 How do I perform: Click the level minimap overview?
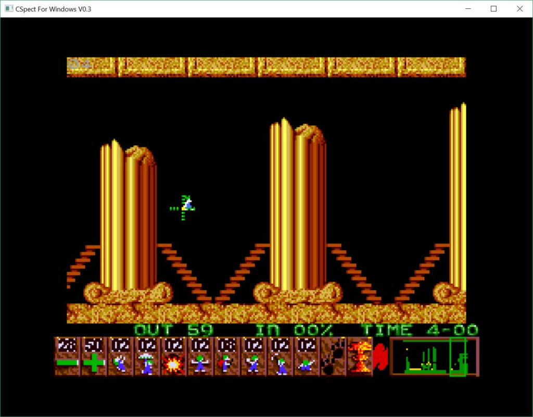tap(435, 357)
